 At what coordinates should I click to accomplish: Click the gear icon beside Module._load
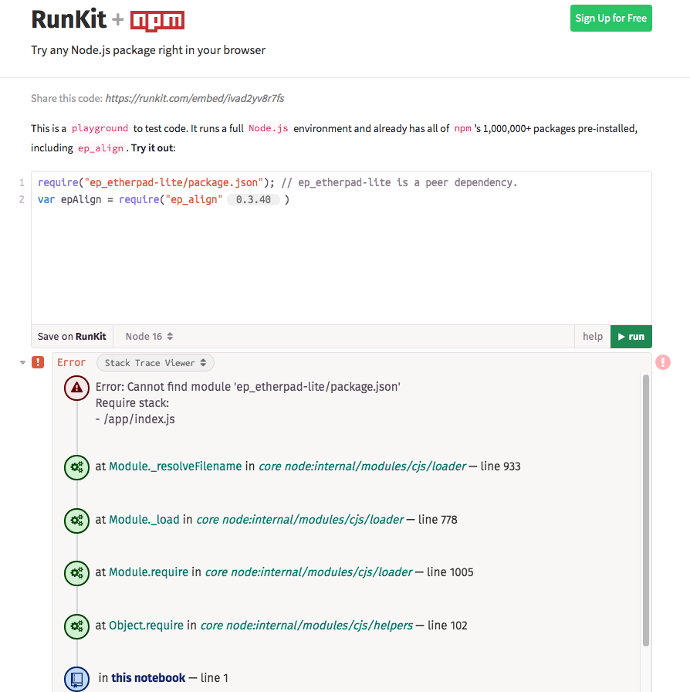pyautogui.click(x=76, y=521)
